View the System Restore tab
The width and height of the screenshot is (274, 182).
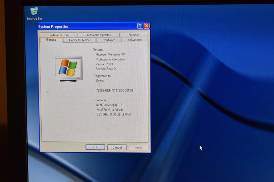pos(58,35)
